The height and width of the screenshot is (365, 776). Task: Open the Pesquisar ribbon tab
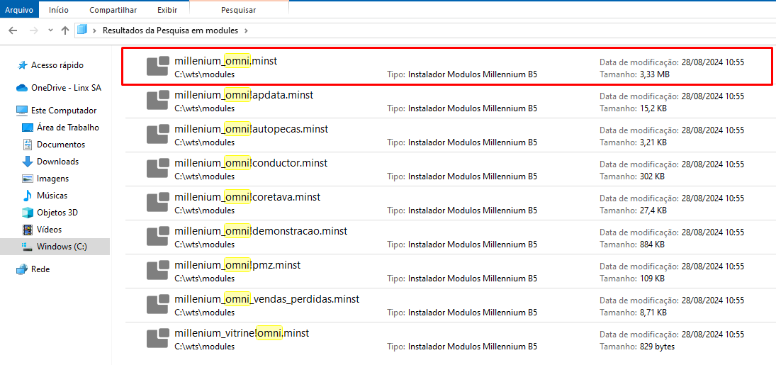pos(239,10)
